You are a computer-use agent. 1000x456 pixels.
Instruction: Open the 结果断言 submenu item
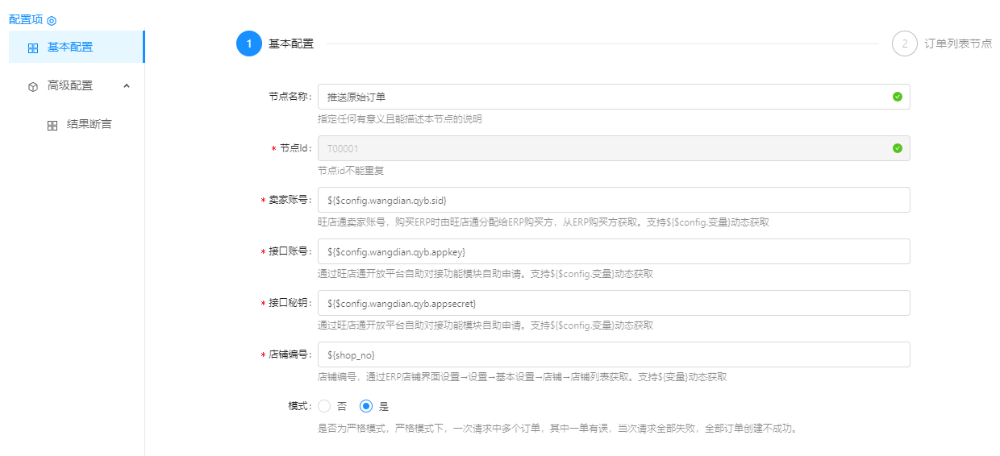pos(89,124)
